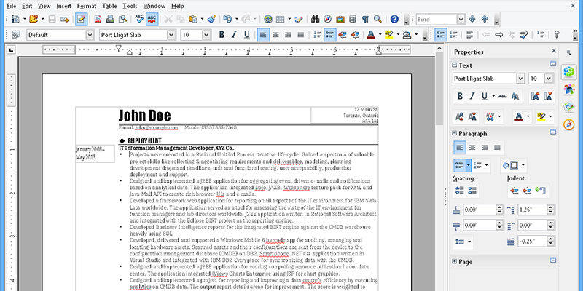
Task: Expand the Page section in Properties
Action: click(454, 262)
